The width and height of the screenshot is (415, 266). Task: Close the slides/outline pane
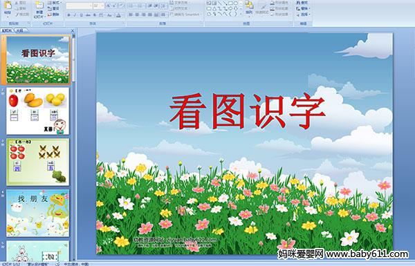tap(73, 30)
